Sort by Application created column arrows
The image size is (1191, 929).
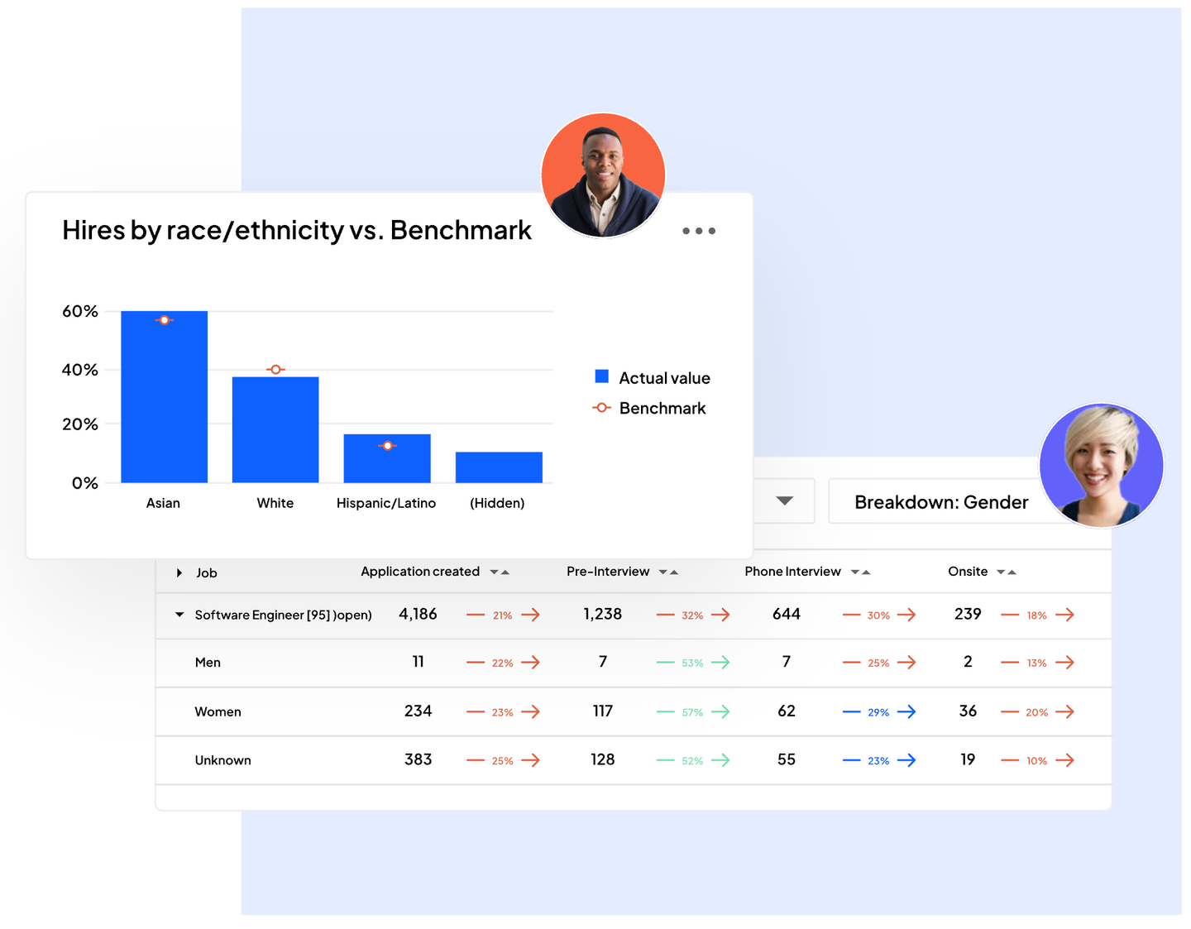(x=500, y=572)
